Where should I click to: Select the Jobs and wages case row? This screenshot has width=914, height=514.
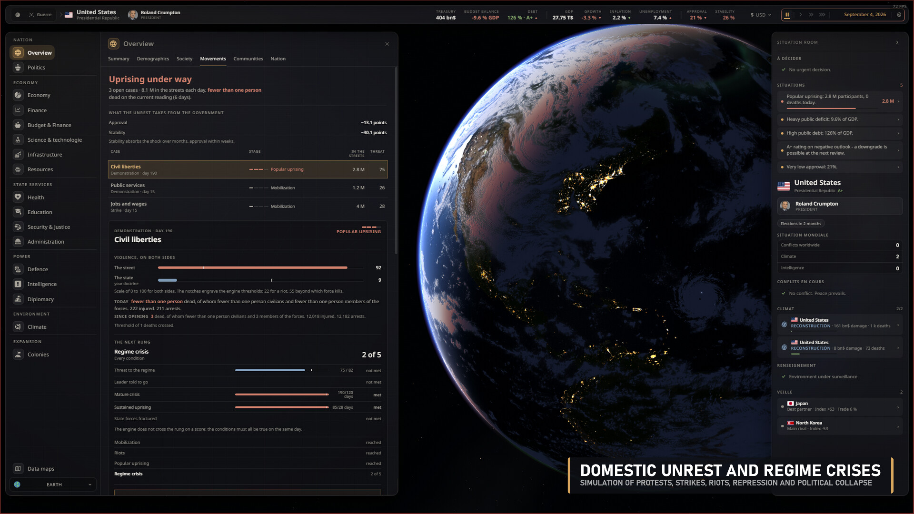tap(248, 207)
